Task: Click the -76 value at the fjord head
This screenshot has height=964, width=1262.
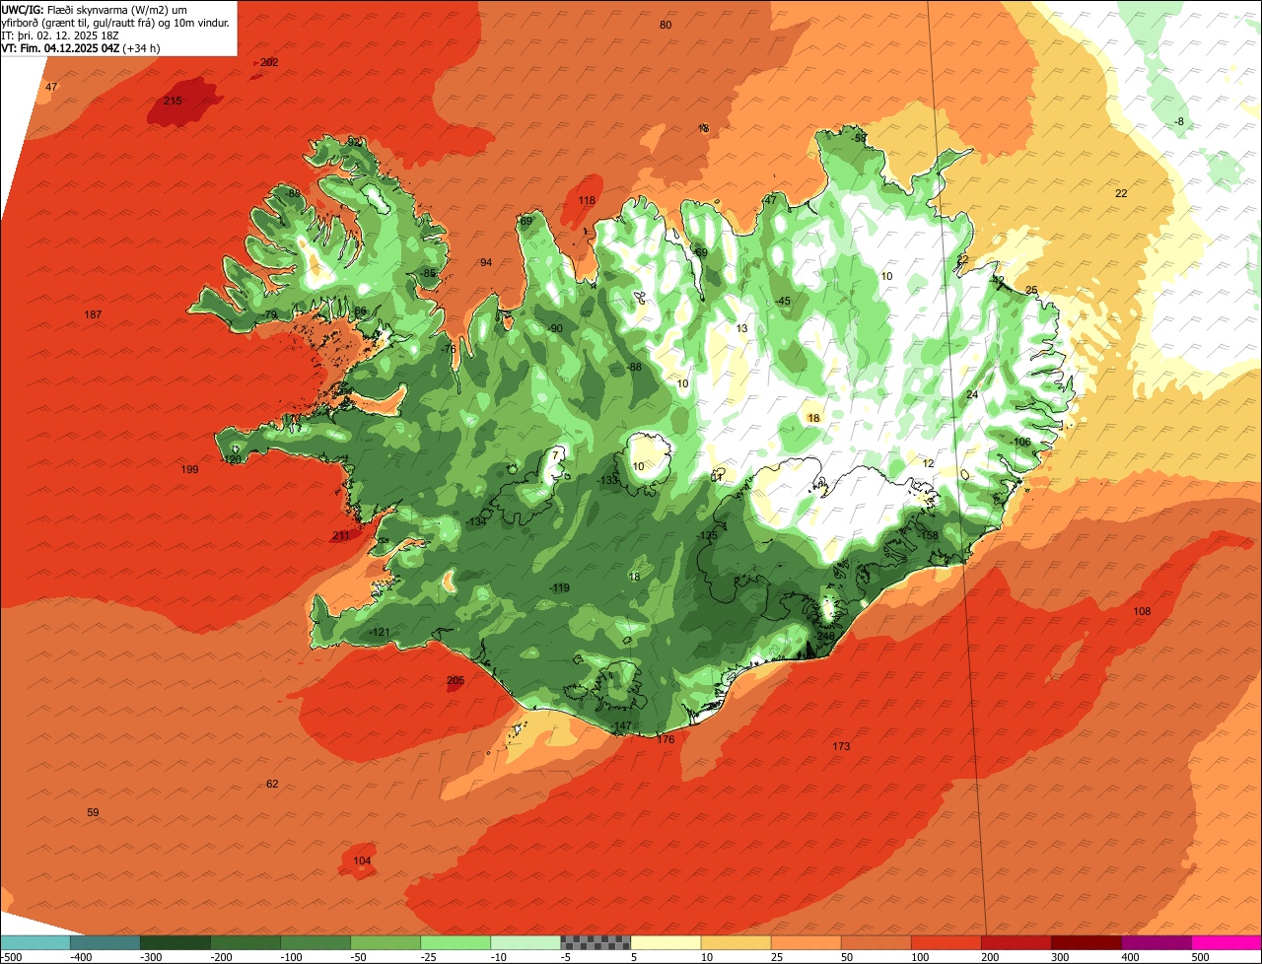Action: point(448,349)
